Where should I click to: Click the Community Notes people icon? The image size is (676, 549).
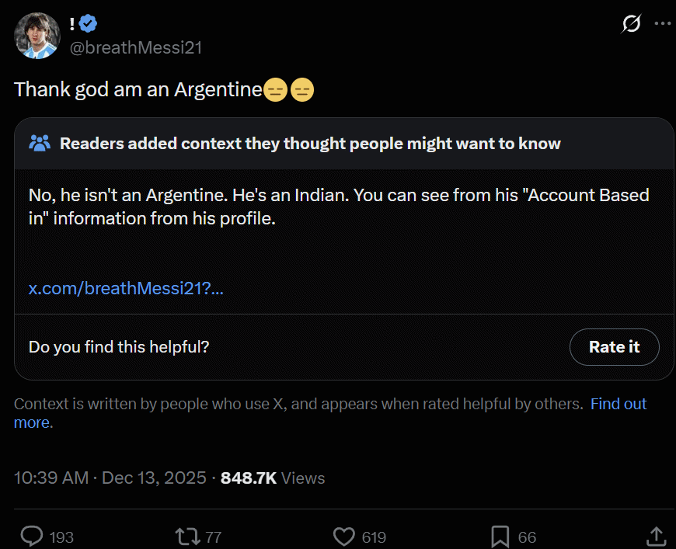click(40, 143)
